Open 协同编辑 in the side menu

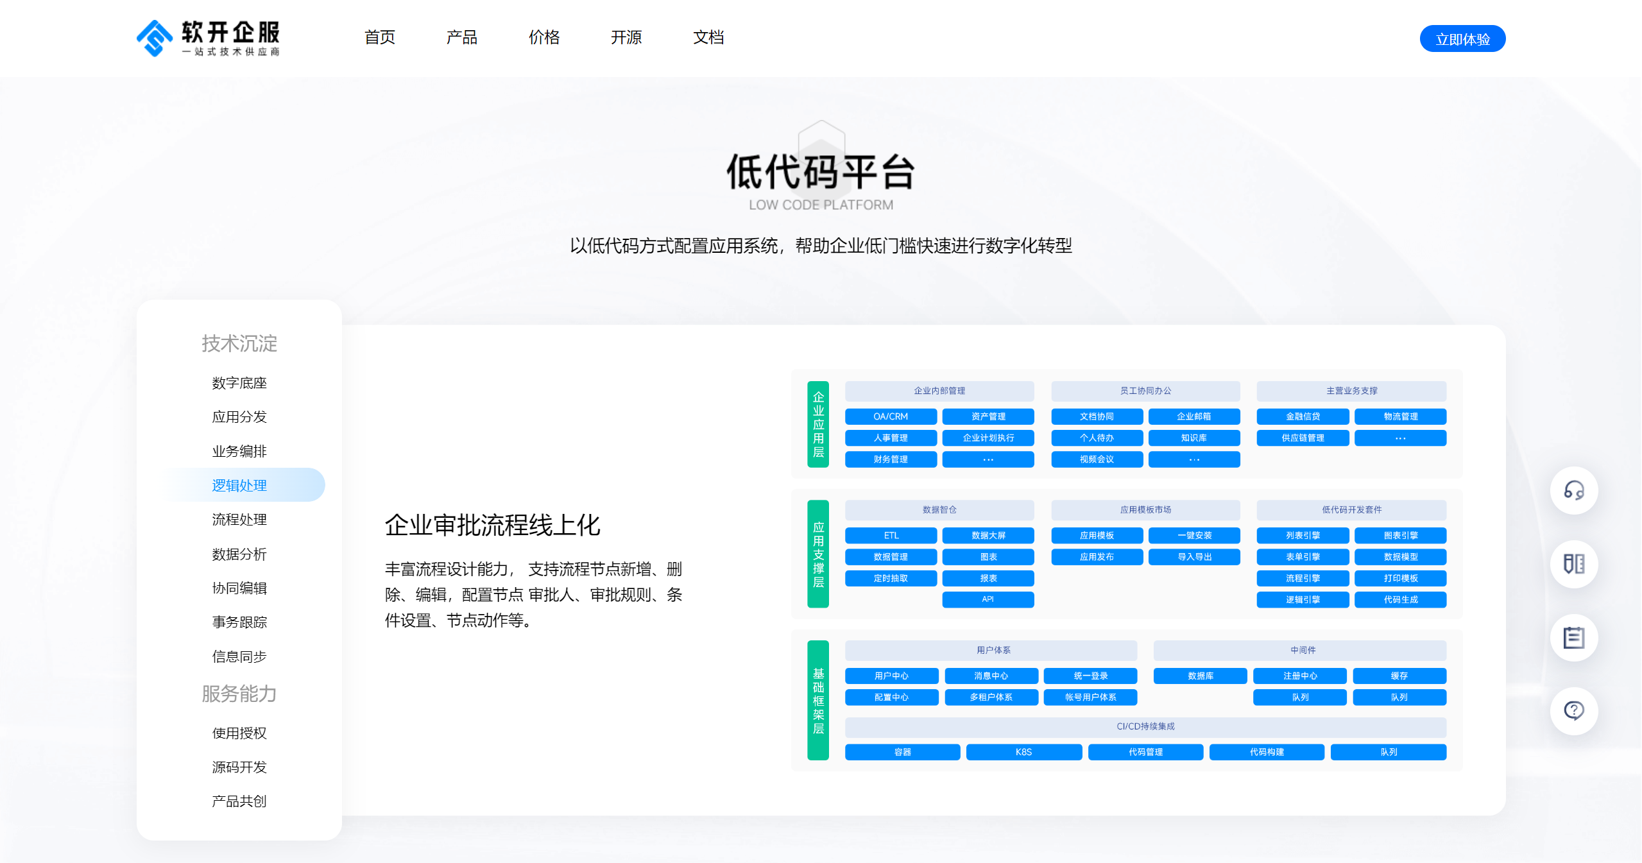239,588
